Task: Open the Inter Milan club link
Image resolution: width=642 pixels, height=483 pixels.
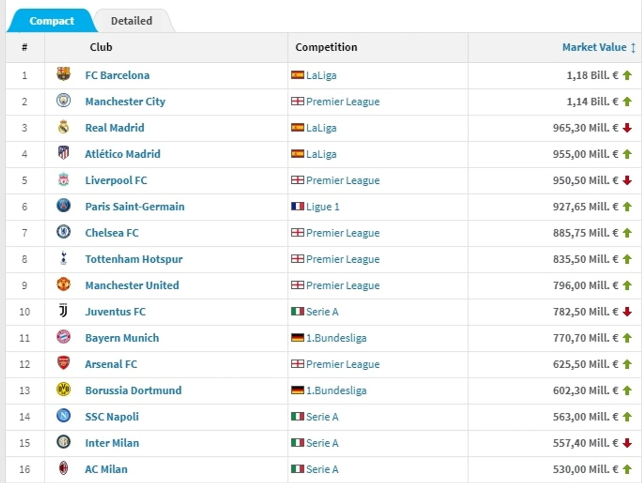Action: click(x=112, y=443)
